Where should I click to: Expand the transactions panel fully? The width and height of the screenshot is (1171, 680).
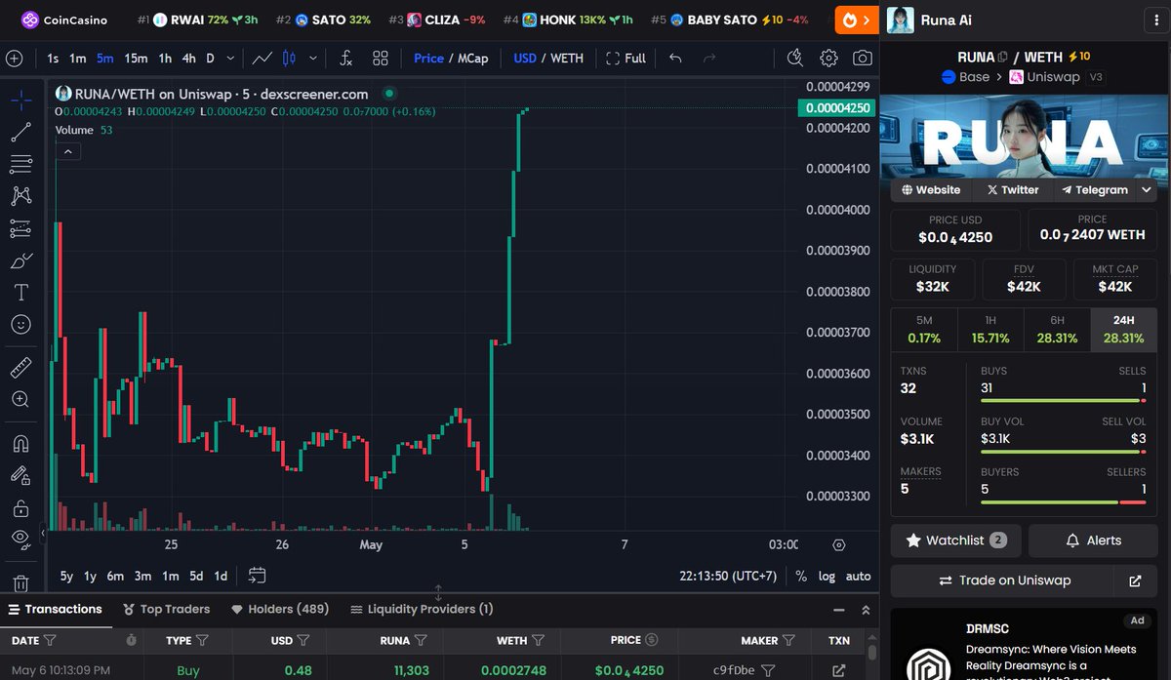click(866, 610)
